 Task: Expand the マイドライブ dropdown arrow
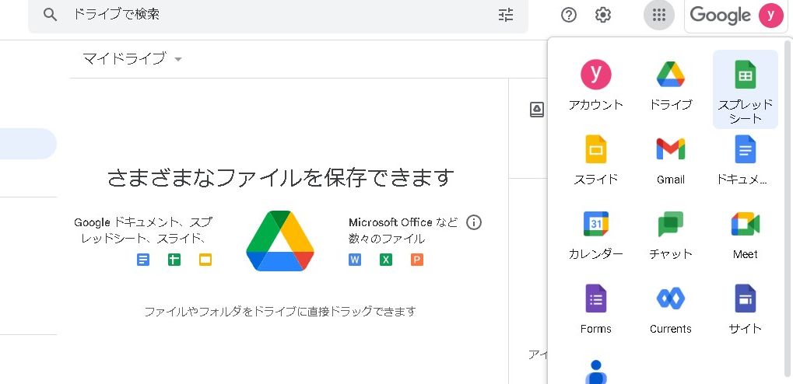click(x=178, y=59)
